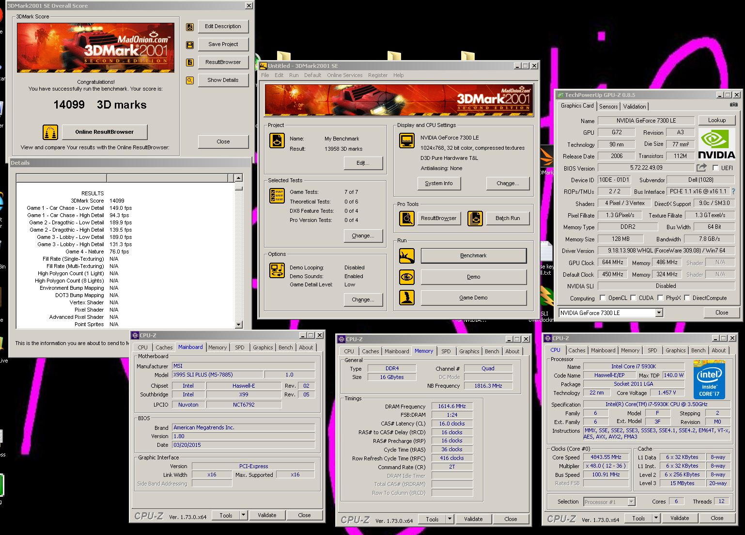The width and height of the screenshot is (745, 535).
Task: Click Change... button under Selected Tests
Action: [x=363, y=236]
